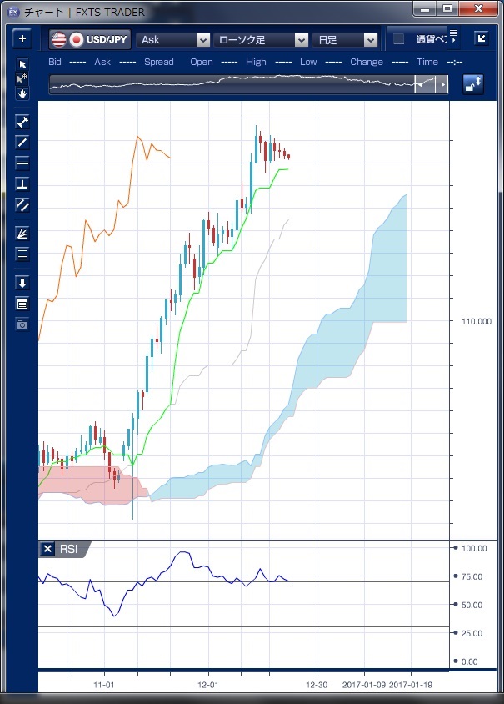Image resolution: width=504 pixels, height=704 pixels.
Task: Open the Ask price type dropdown
Action: pos(202,39)
